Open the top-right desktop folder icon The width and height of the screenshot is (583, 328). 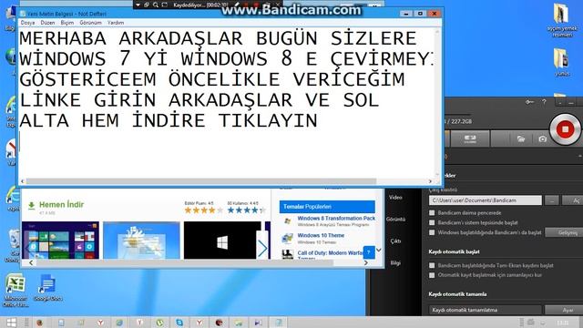[562, 20]
